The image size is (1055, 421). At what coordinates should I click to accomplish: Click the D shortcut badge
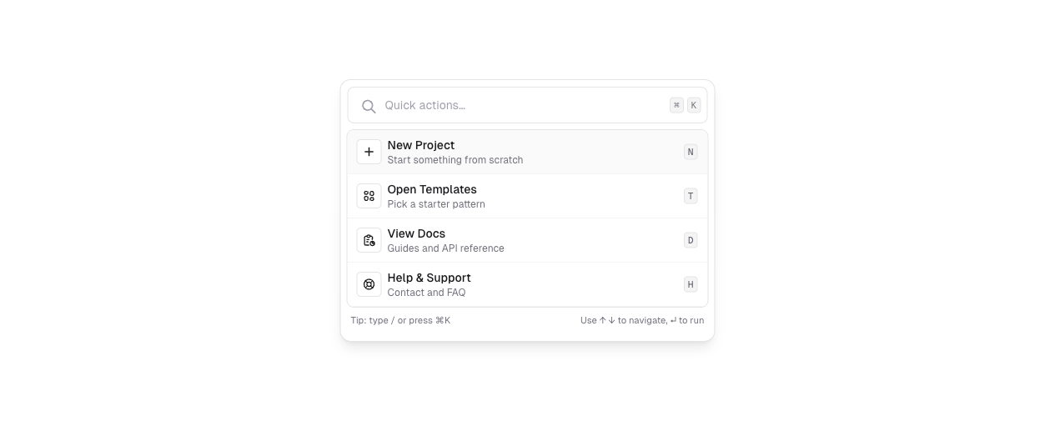[x=690, y=240]
